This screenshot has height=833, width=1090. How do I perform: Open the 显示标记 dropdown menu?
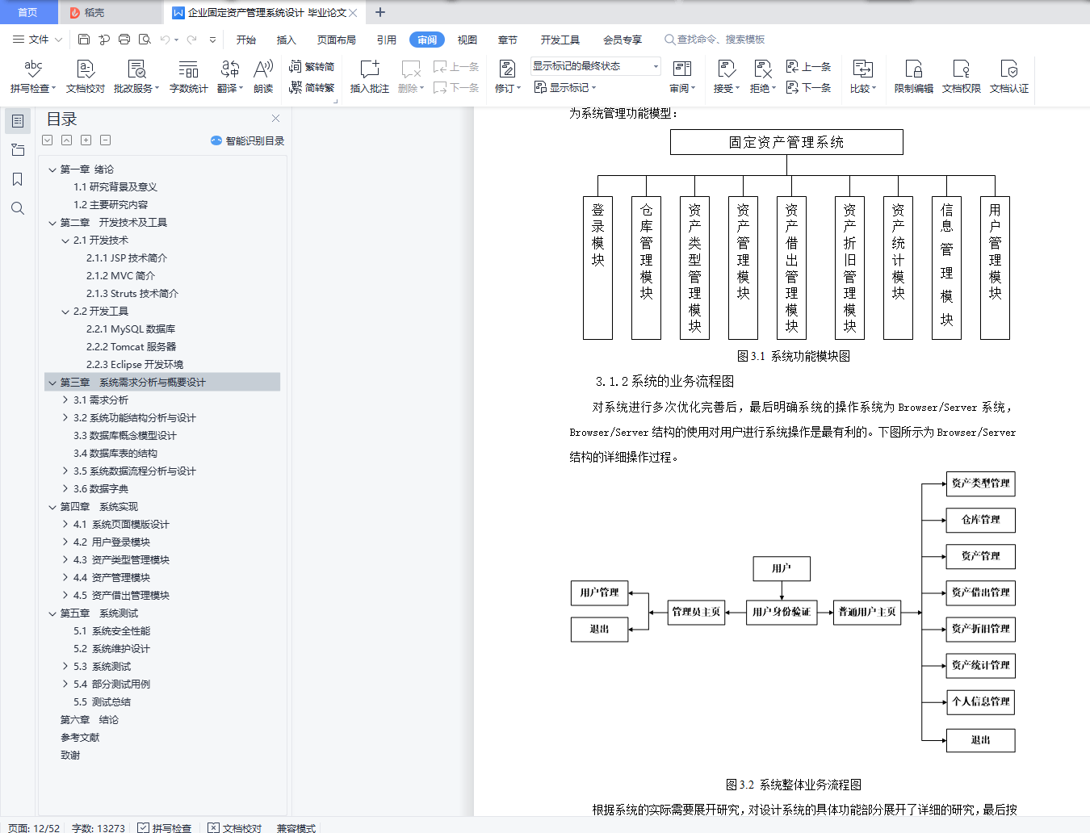564,87
